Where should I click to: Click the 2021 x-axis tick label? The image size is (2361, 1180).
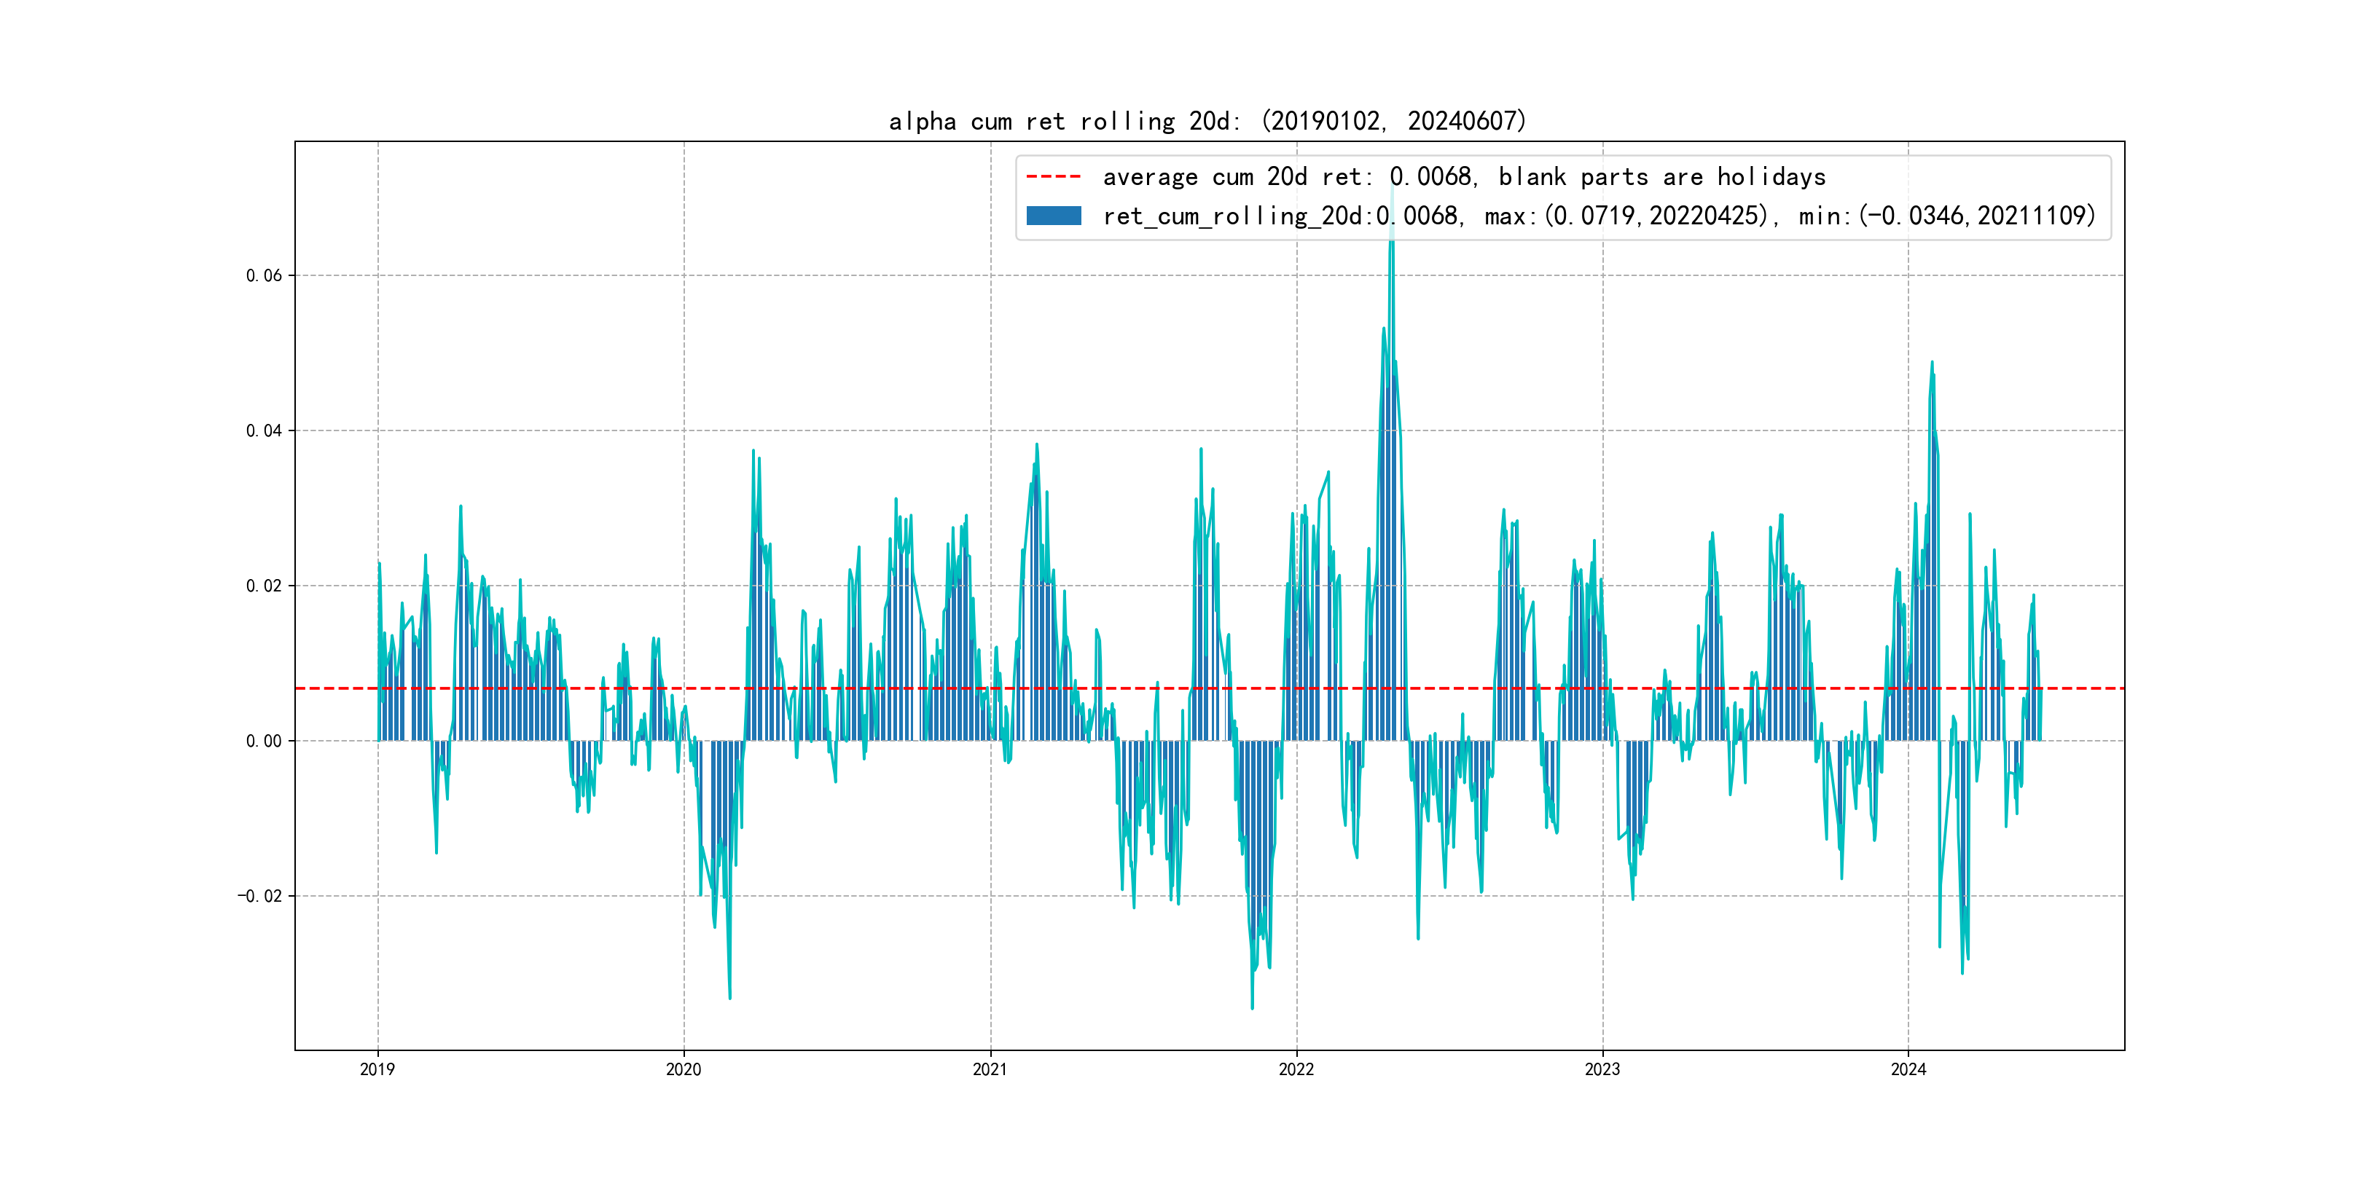(x=990, y=1069)
